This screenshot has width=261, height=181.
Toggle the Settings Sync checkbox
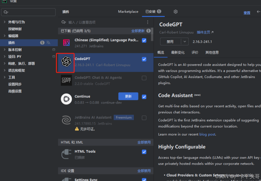click(x=144, y=180)
